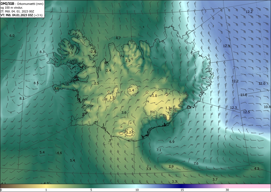Image resolution: width=271 pixels, height=192 pixels.
Task: Click the 6.9 value south of Iceland
Action: [172, 142]
